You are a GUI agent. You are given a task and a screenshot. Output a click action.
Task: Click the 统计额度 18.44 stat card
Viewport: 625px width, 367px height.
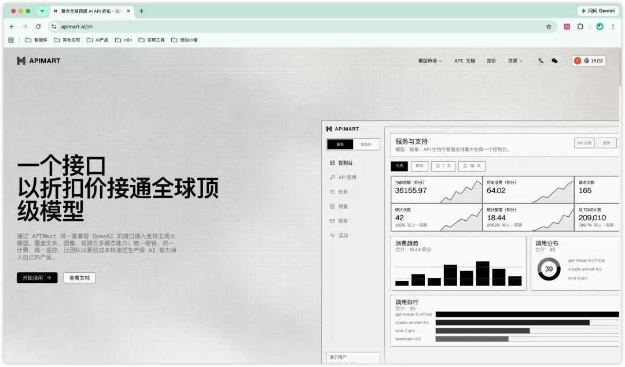click(528, 217)
